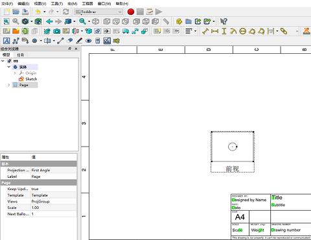Collapse the ttt document tree node
311x240 pixels.
(x=3, y=61)
